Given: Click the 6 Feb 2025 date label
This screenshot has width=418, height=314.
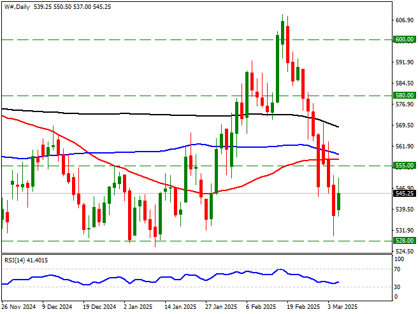Looking at the screenshot, I should click(261, 307).
